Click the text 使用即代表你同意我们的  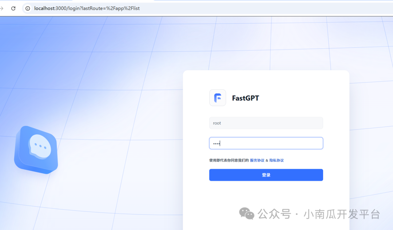(x=229, y=160)
